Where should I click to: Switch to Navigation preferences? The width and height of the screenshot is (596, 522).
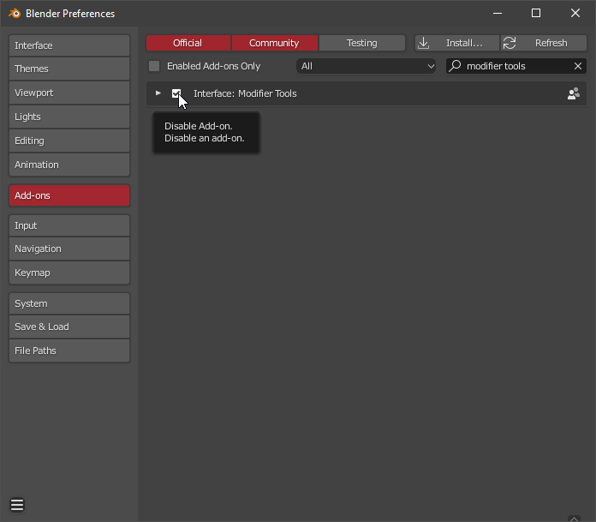pyautogui.click(x=69, y=249)
